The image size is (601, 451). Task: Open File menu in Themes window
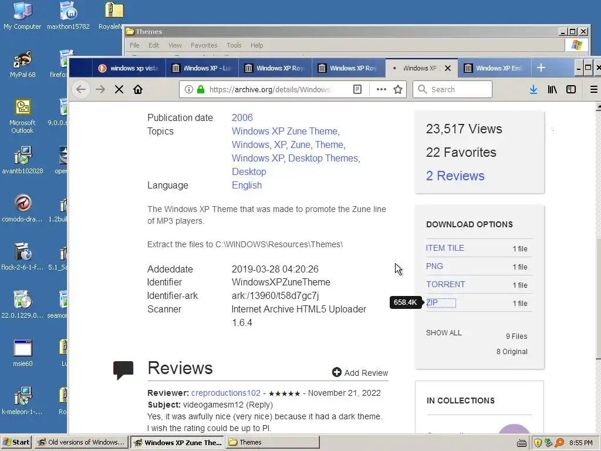[134, 45]
